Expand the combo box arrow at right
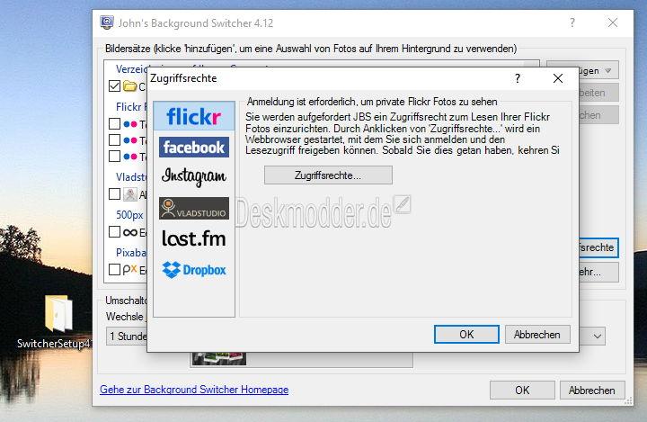 coord(597,336)
